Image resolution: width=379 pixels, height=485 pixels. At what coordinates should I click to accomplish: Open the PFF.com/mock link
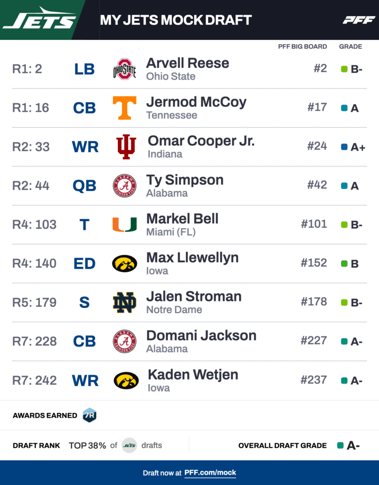210,473
